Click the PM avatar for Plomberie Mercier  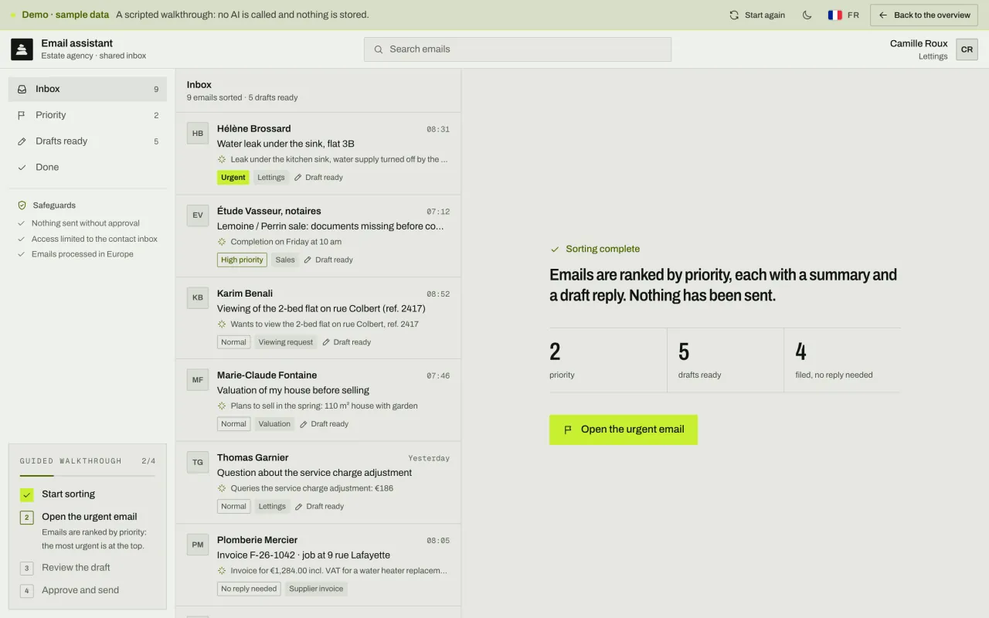[x=198, y=545]
